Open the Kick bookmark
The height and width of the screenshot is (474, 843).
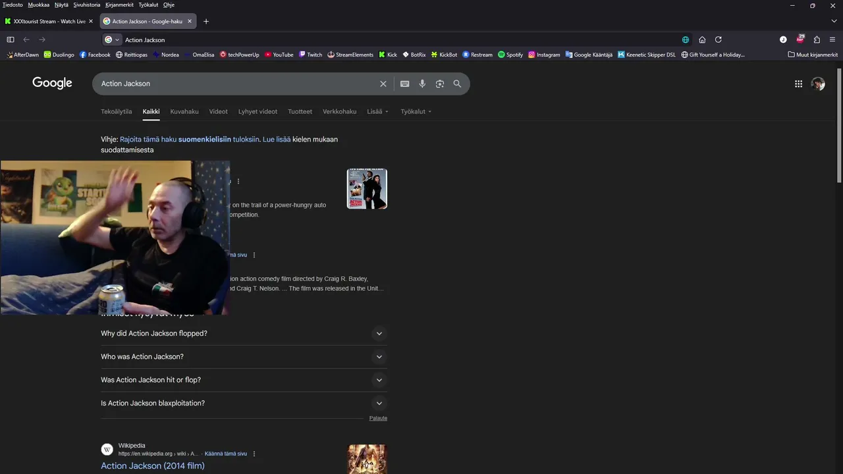click(x=388, y=55)
